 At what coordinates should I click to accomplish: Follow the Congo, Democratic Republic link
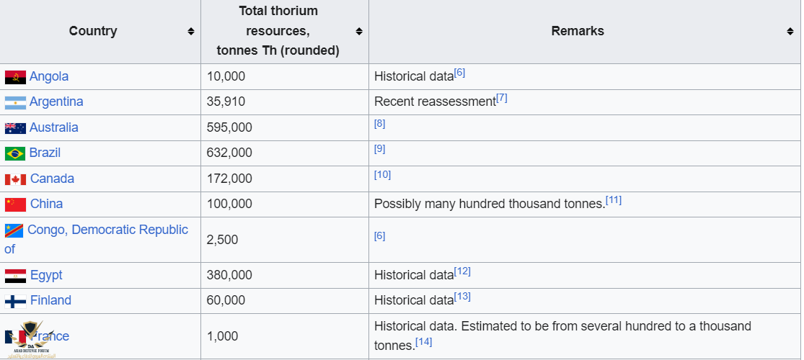coord(107,230)
